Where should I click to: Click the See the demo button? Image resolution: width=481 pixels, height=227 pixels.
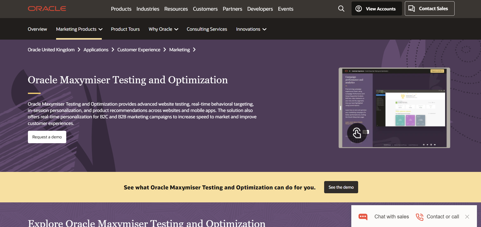(x=341, y=187)
